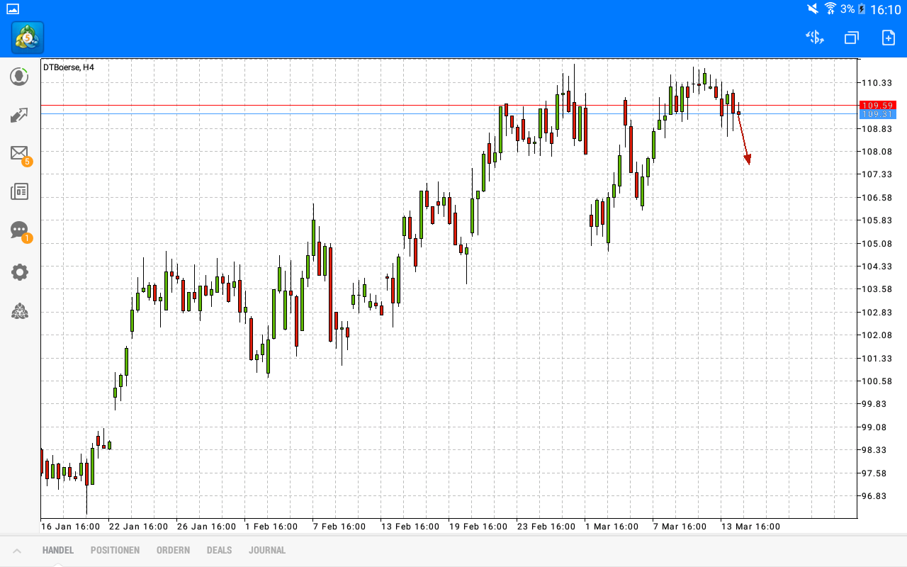Switch to the JOURNAL tab
907x567 pixels.
[267, 550]
